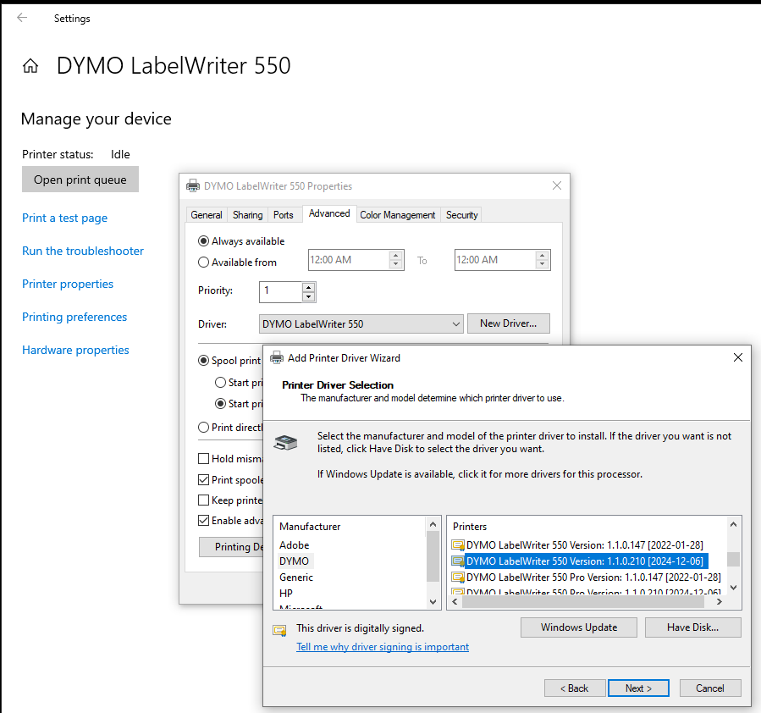Select HP in Manufacturer list
The image size is (761, 713).
click(x=286, y=593)
